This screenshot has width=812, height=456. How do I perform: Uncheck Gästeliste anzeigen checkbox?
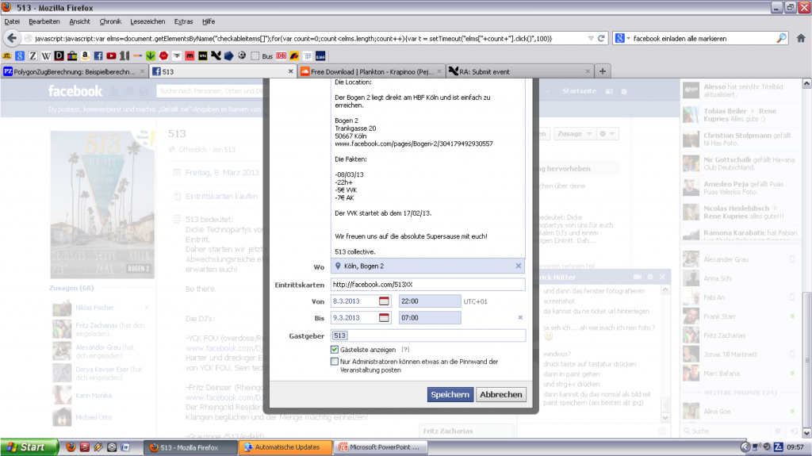335,349
